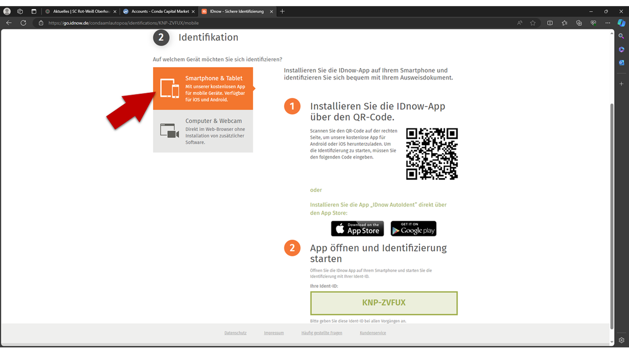Close the IDnow - Sichere Identifizierung tab
Viewport: 629px width, 354px height.
pos(272,11)
